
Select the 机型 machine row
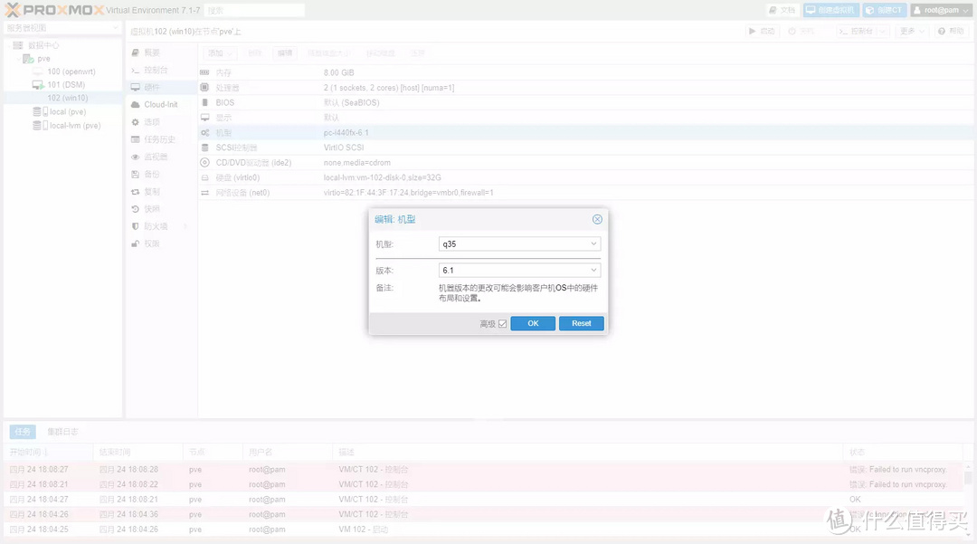pos(587,133)
